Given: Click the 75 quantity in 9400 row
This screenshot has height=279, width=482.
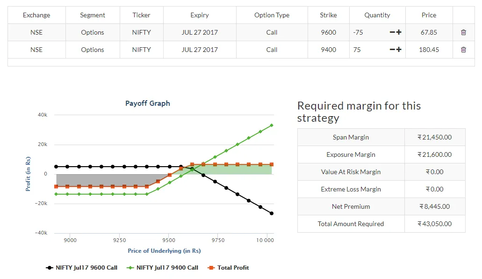Looking at the screenshot, I should click(x=357, y=50).
